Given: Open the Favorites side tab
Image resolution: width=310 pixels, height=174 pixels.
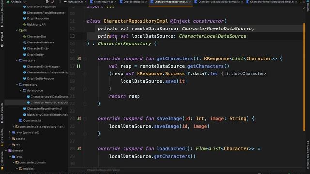Looking at the screenshot, I should pos(2,137).
